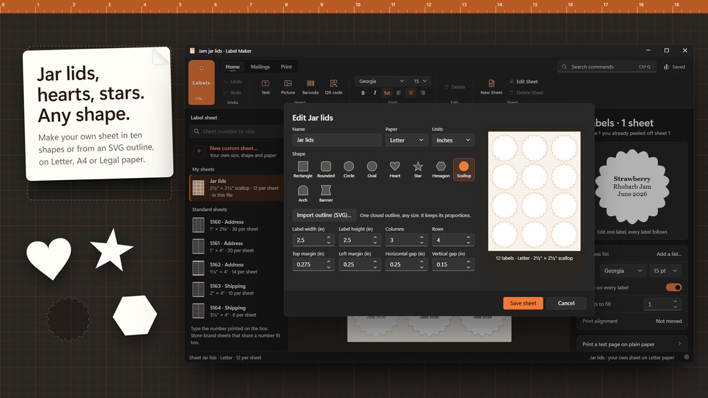
Task: Toggle center text alignment in ribbon
Action: [411, 93]
